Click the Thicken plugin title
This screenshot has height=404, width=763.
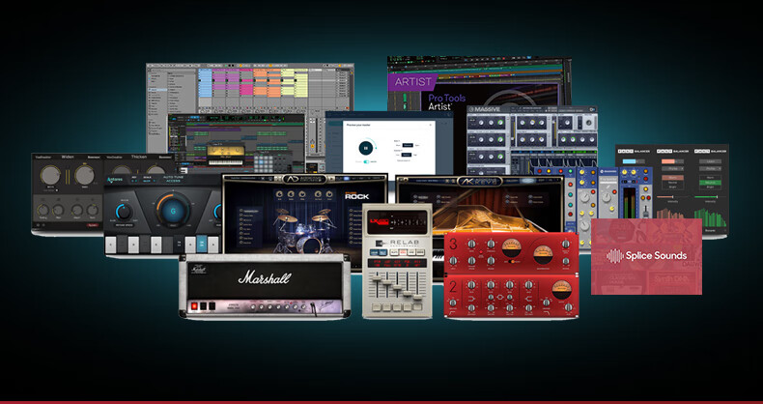(139, 158)
